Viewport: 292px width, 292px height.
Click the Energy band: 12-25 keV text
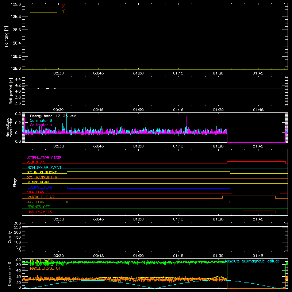(53, 116)
